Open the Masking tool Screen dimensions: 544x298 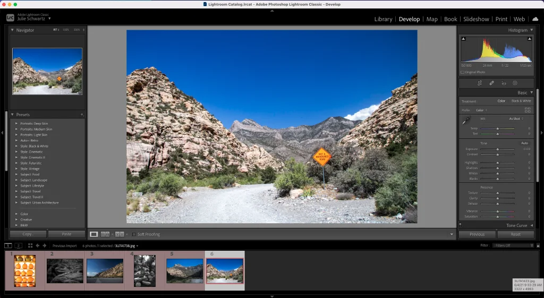515,83
